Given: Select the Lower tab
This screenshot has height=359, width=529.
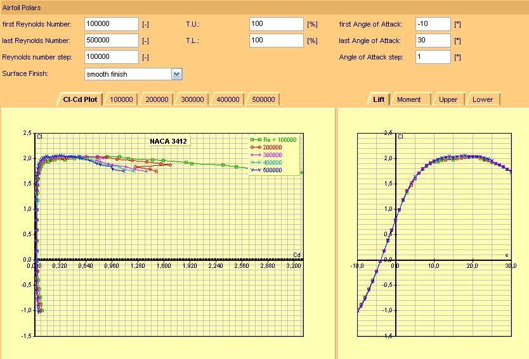Looking at the screenshot, I should [483, 99].
